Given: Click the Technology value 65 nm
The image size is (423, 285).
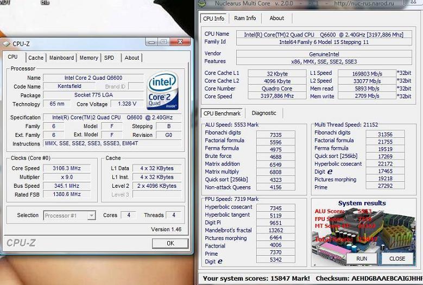Looking at the screenshot, I should pyautogui.click(x=57, y=104).
